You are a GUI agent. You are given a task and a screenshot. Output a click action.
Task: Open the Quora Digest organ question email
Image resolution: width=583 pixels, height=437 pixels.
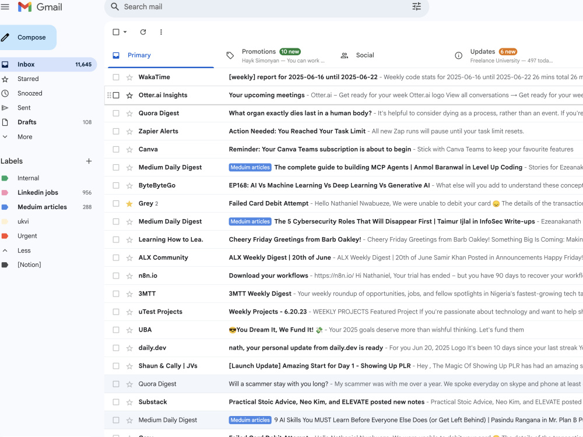[x=343, y=113]
